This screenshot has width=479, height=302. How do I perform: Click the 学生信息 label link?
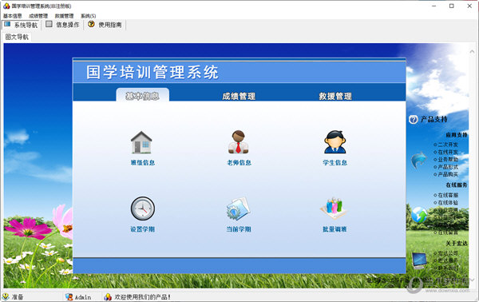pos(335,163)
